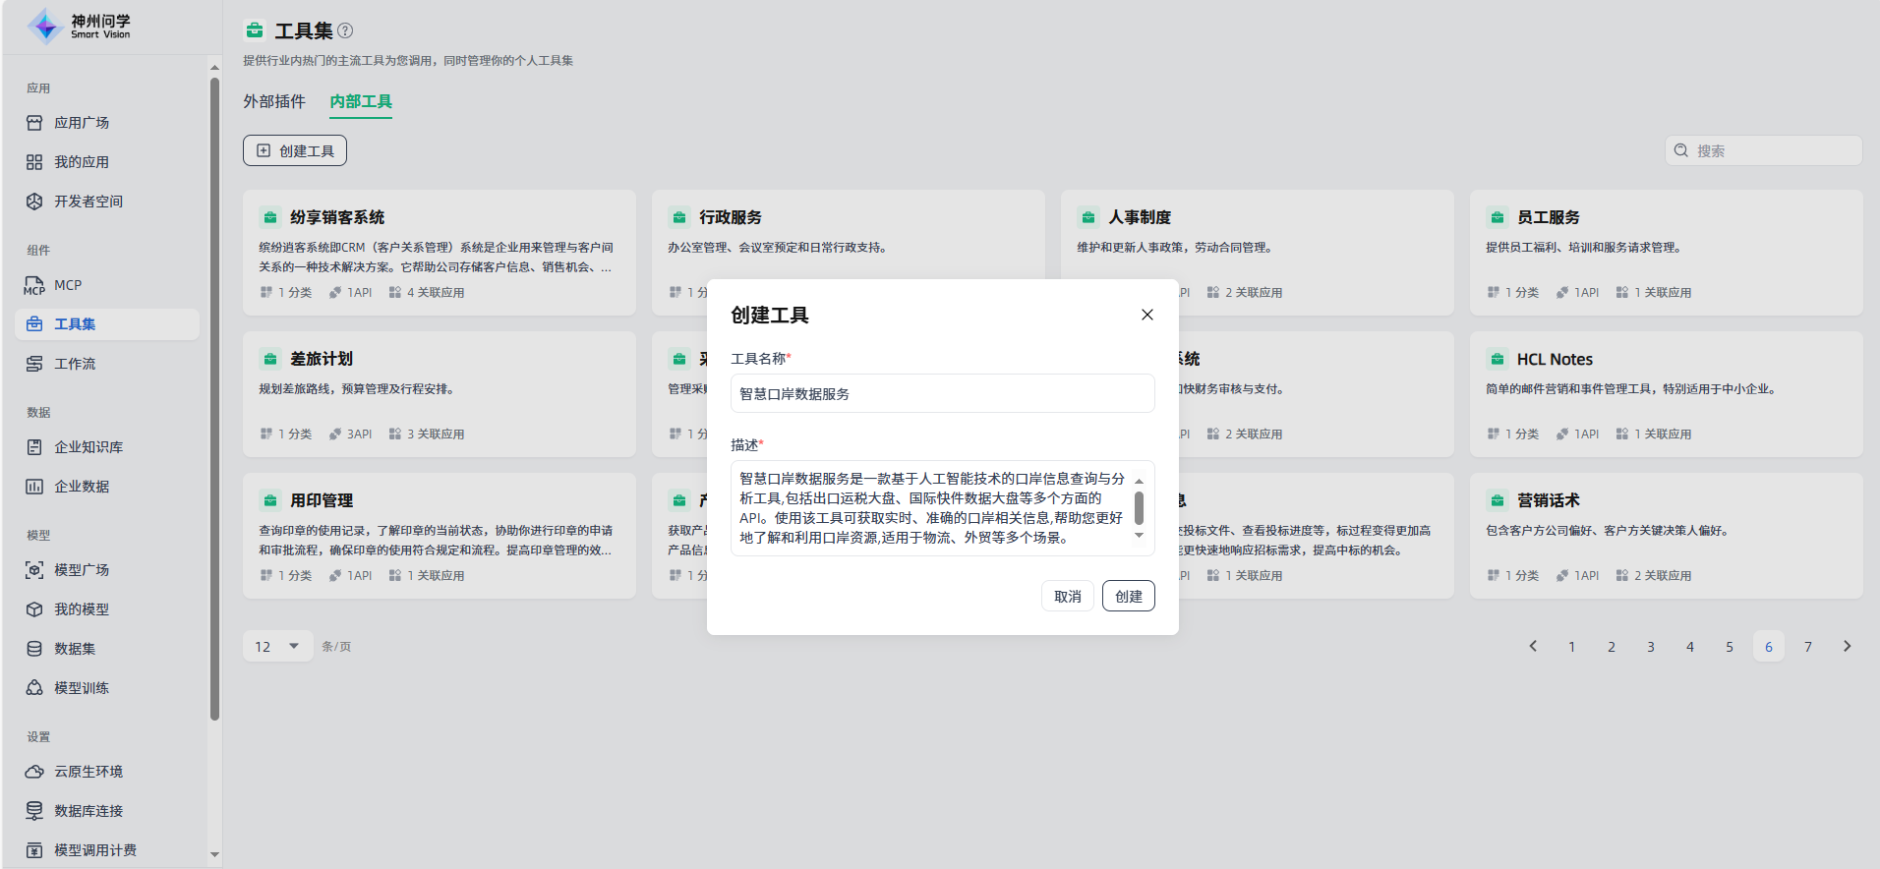Open 企业知识库 in the data section

pyautogui.click(x=88, y=447)
